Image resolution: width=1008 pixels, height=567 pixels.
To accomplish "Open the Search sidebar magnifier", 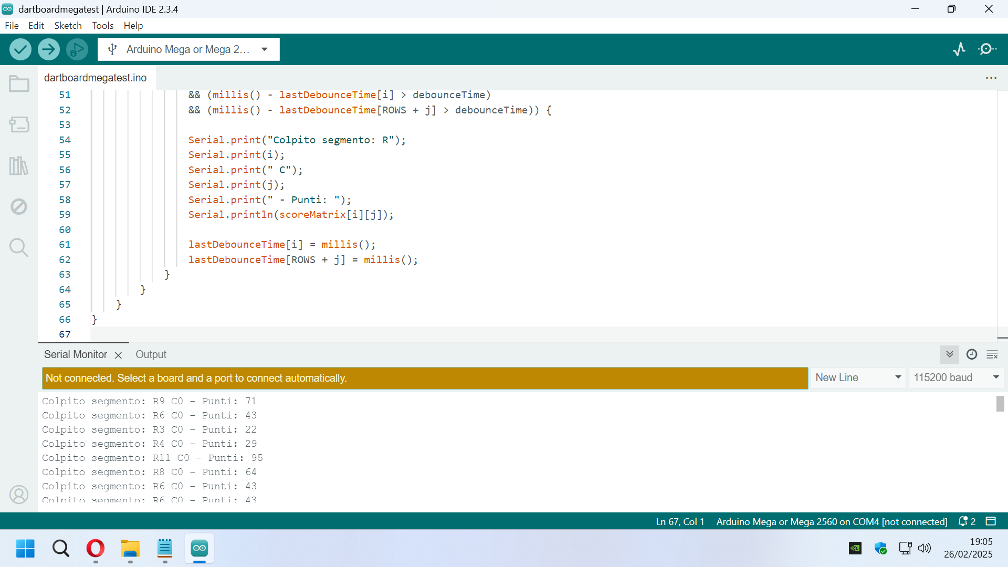I will 19,247.
